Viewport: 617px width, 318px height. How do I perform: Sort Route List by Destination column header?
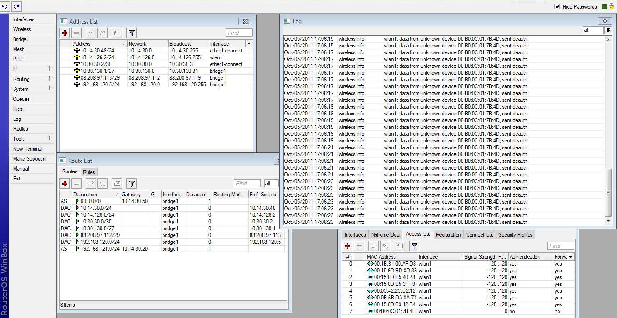pyautogui.click(x=96, y=195)
